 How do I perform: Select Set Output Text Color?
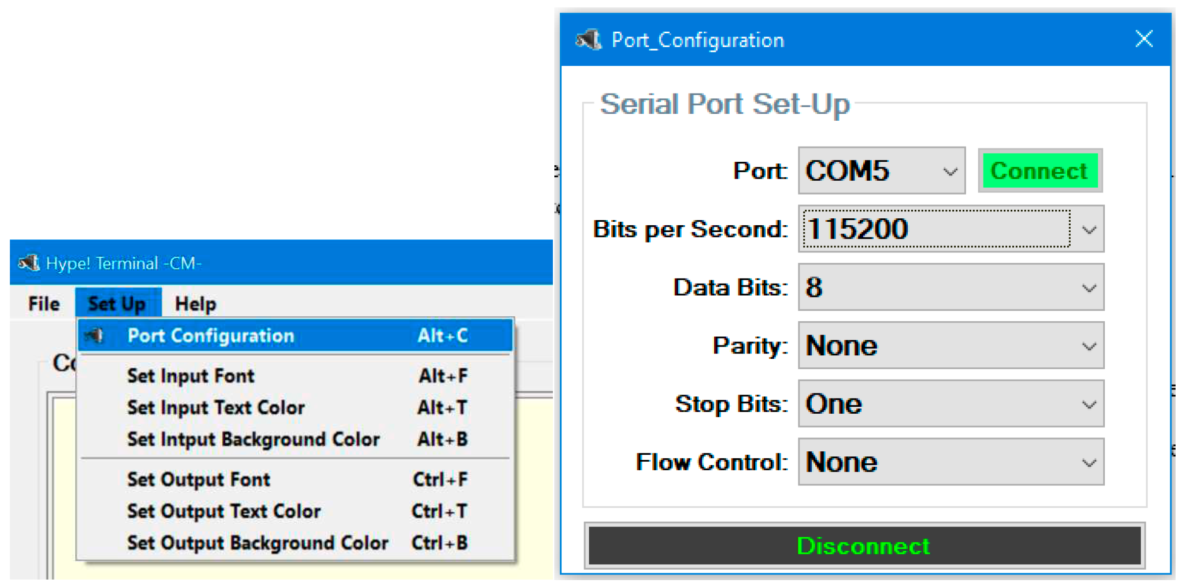tap(223, 511)
